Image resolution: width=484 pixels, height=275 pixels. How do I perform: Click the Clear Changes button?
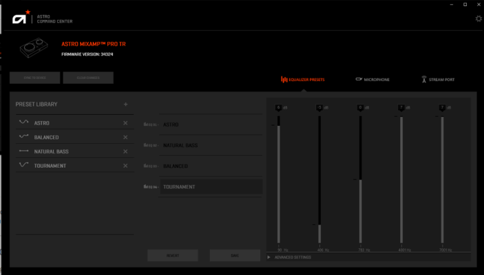click(88, 78)
